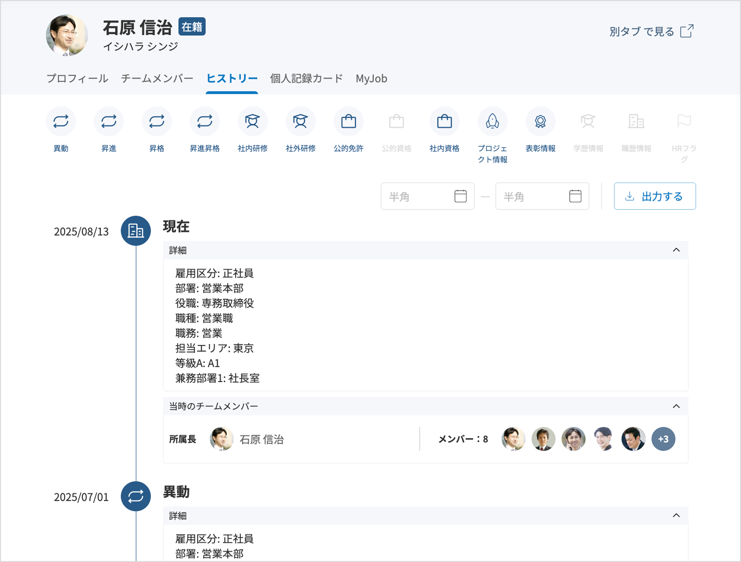The image size is (741, 562).
Task: Click the 職歴情報 building icon
Action: click(636, 121)
